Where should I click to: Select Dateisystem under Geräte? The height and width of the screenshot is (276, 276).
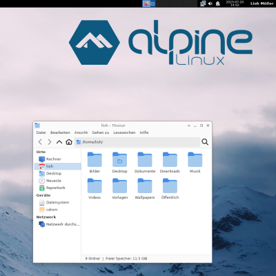point(58,202)
